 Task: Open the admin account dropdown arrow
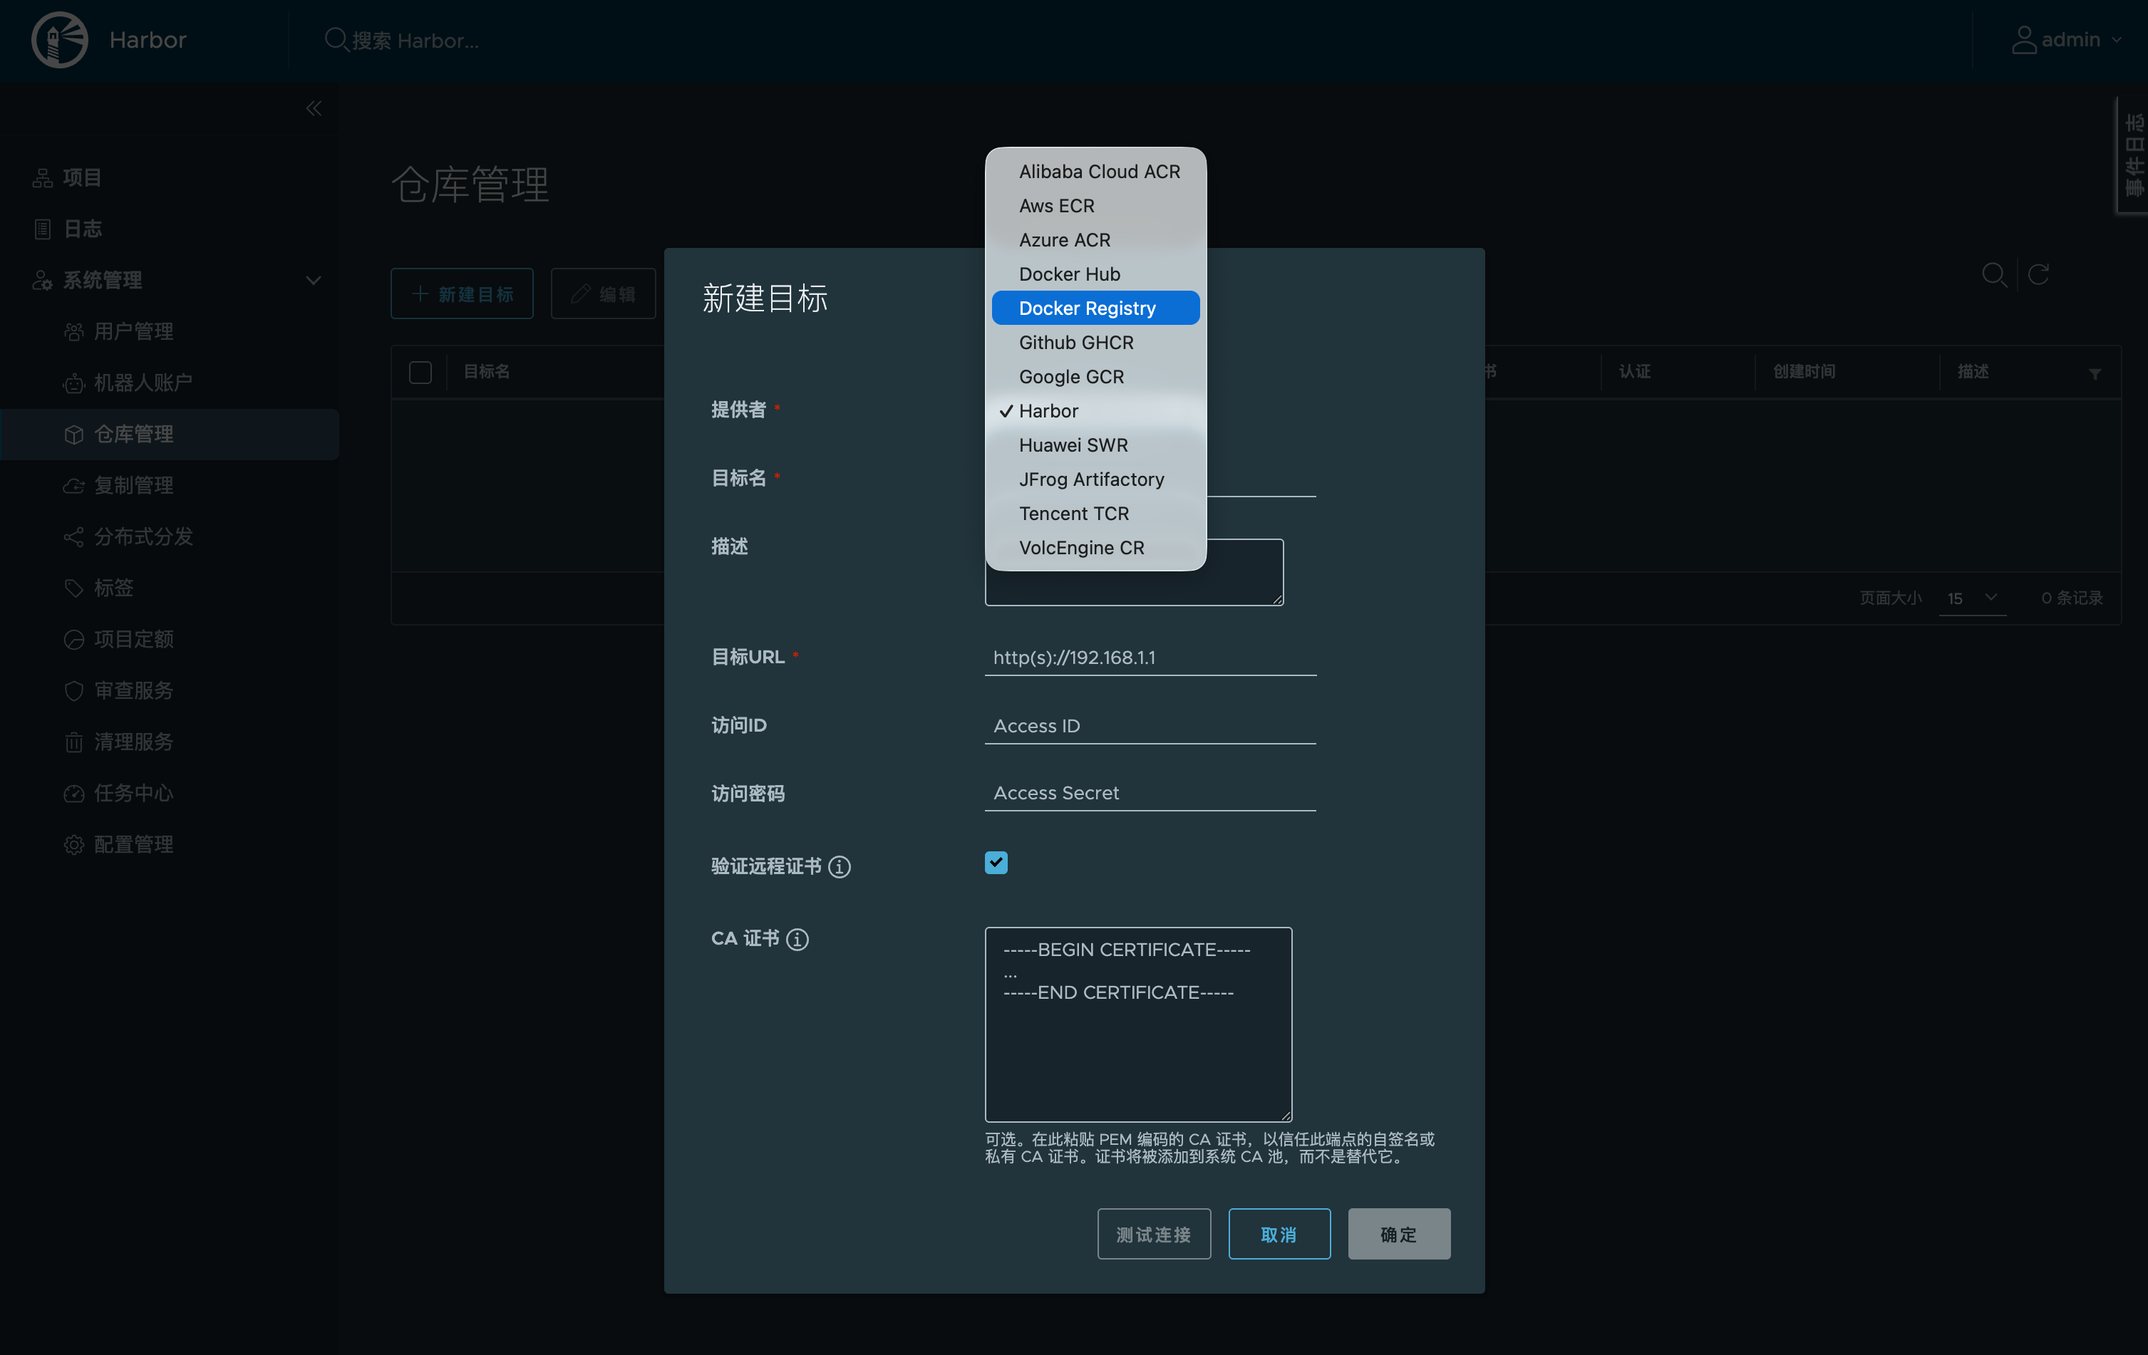point(2117,40)
